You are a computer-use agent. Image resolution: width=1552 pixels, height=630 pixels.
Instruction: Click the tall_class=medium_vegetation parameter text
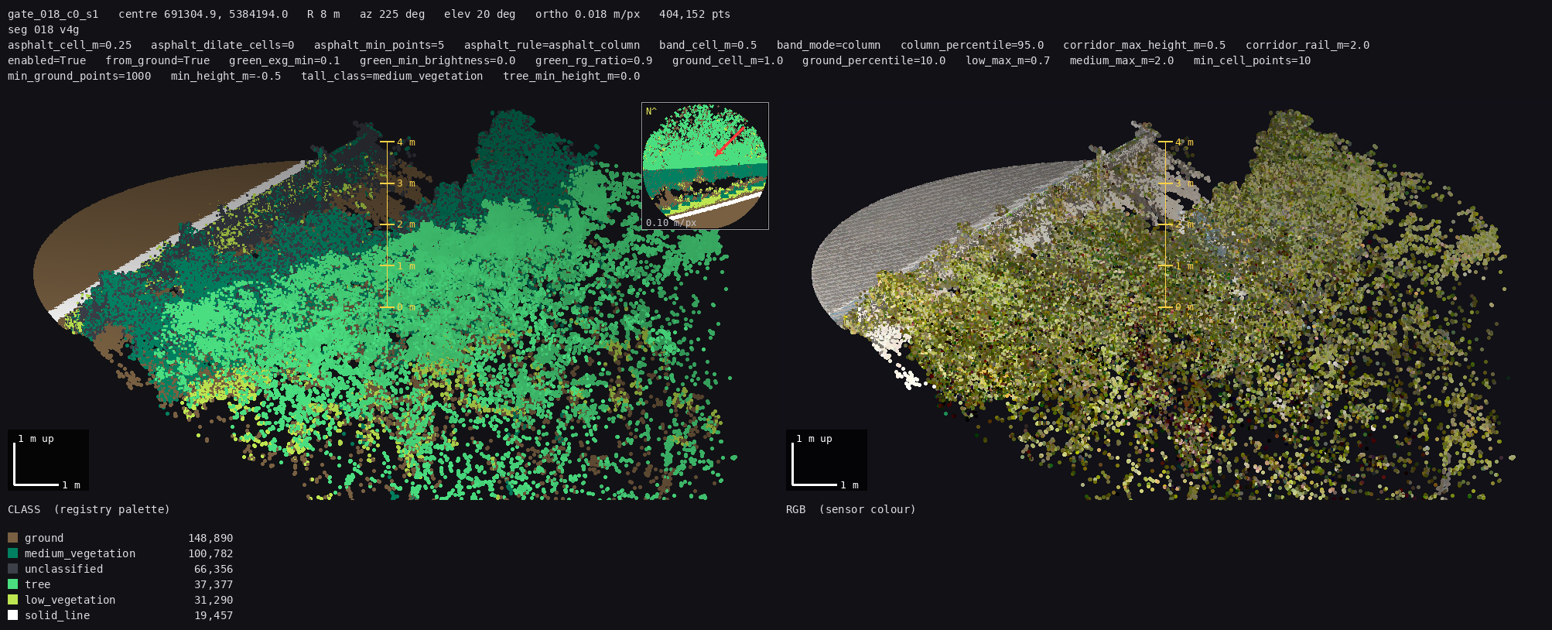pos(392,76)
